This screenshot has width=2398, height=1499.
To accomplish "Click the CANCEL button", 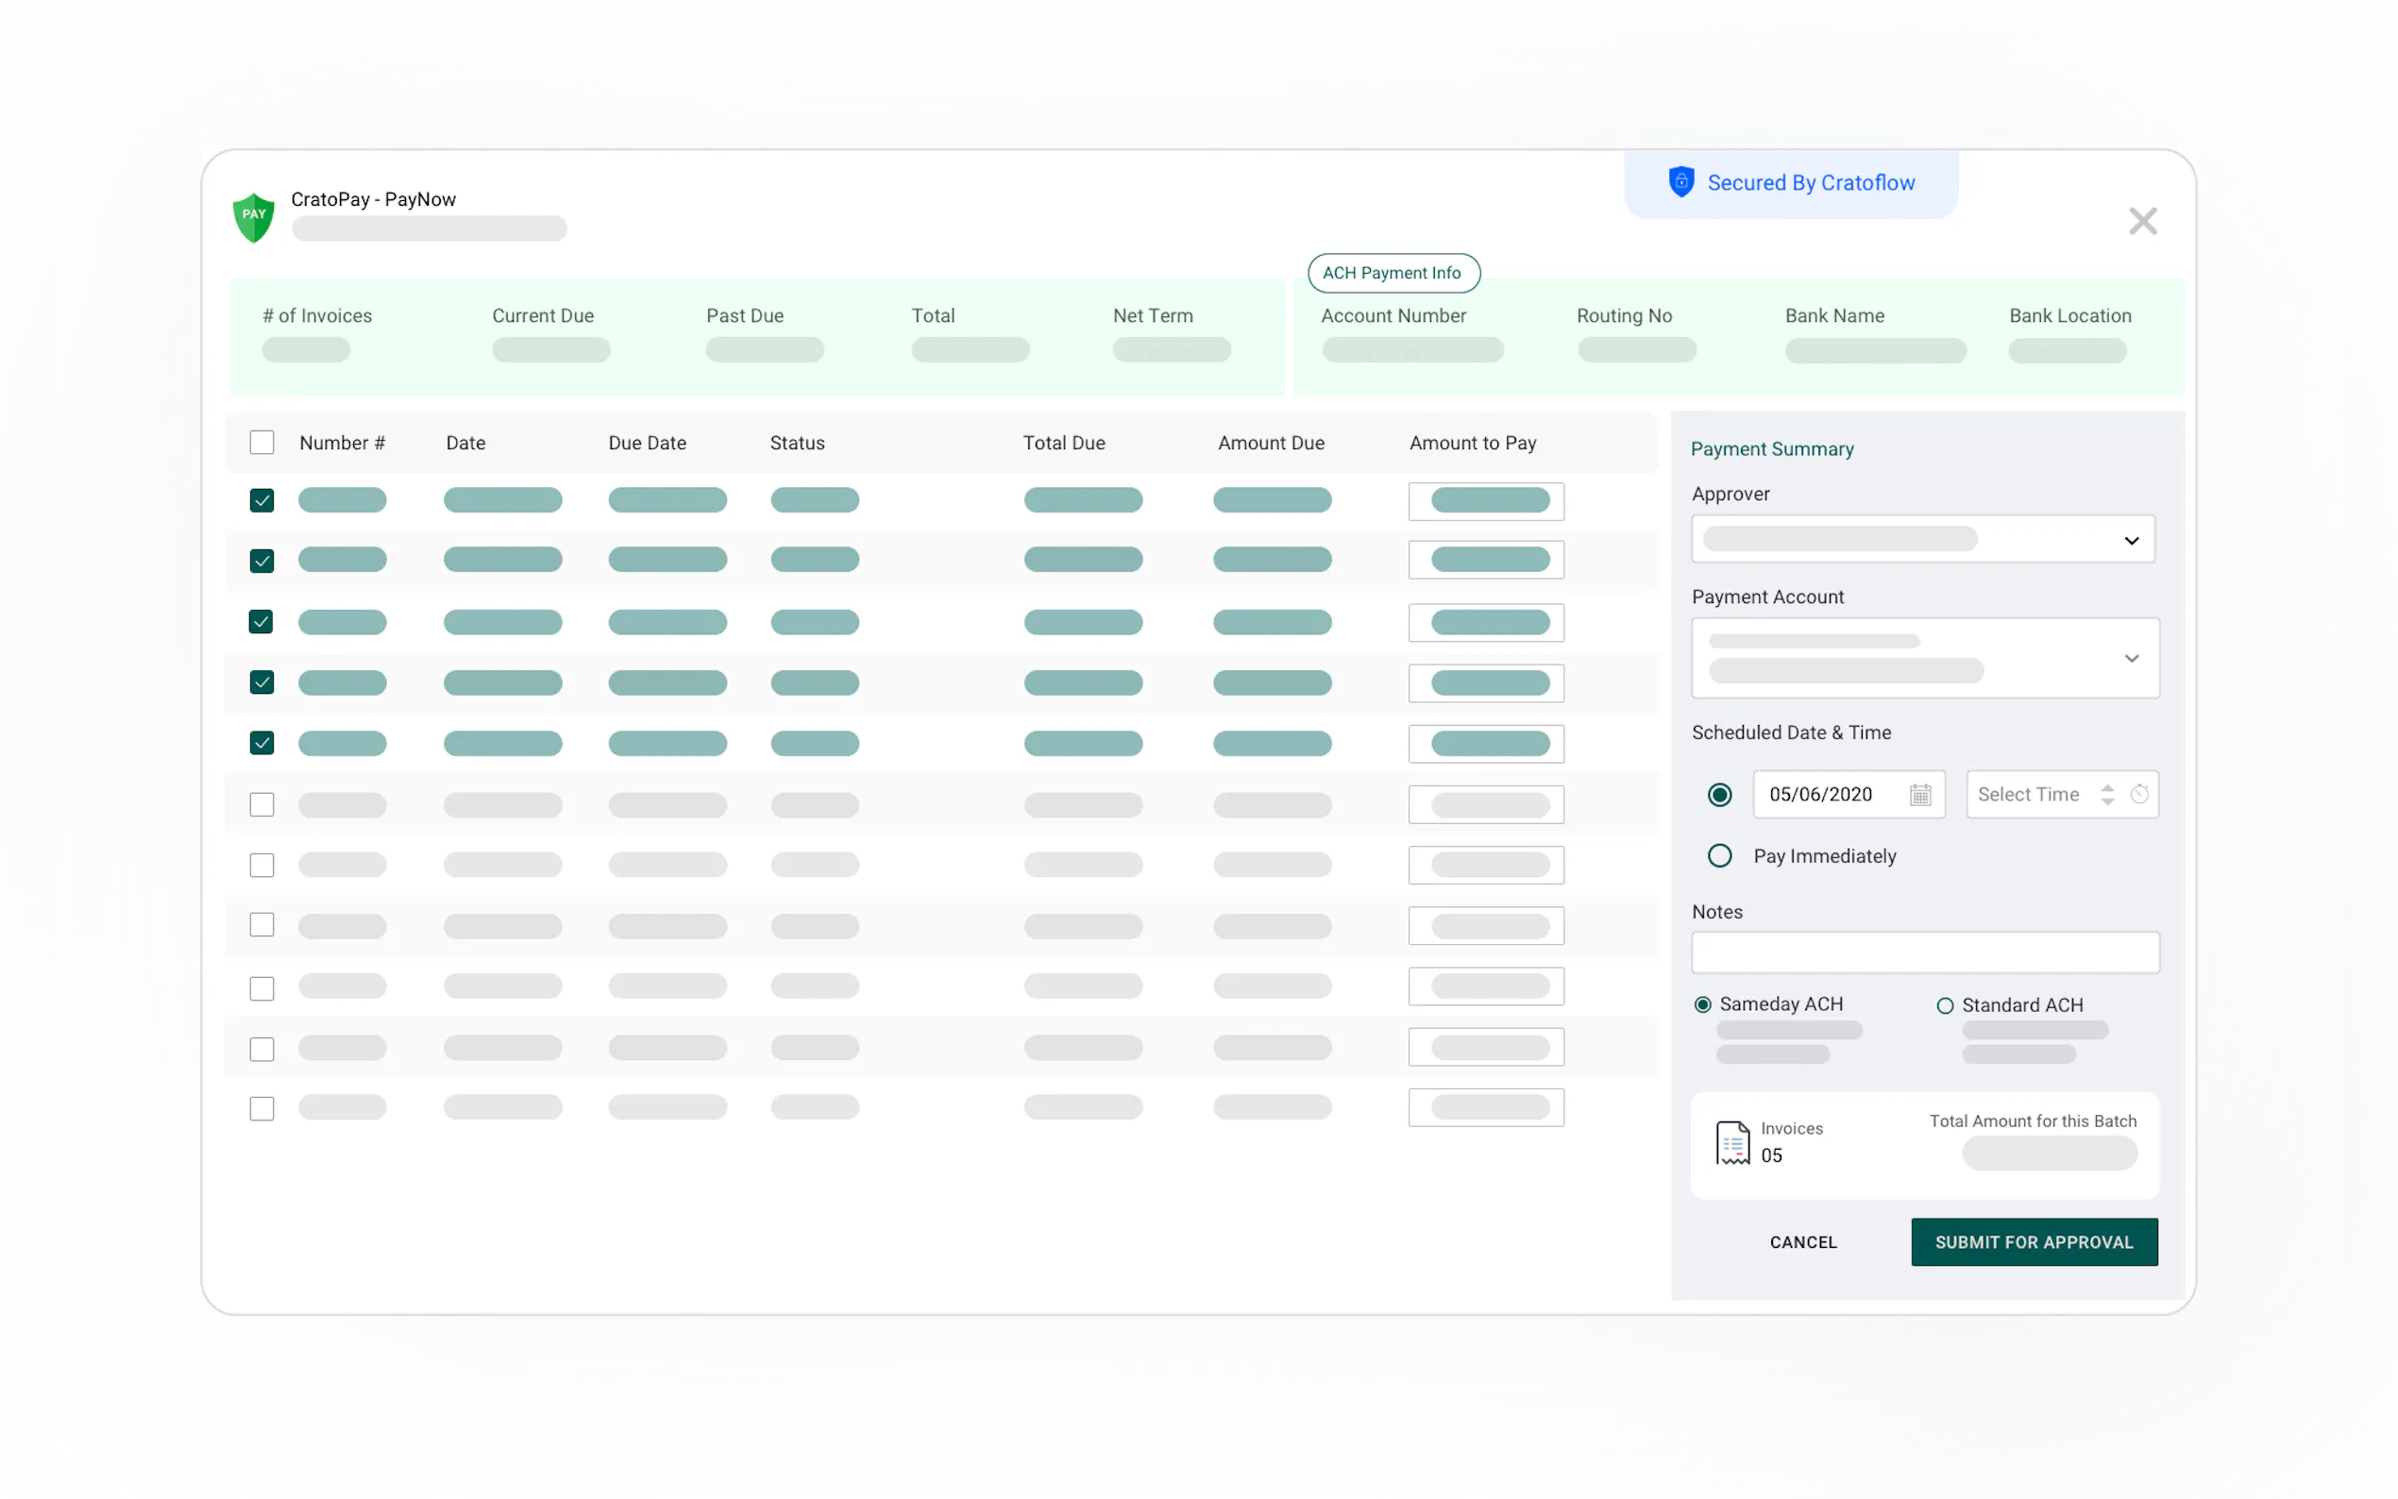I will pyautogui.click(x=1802, y=1241).
